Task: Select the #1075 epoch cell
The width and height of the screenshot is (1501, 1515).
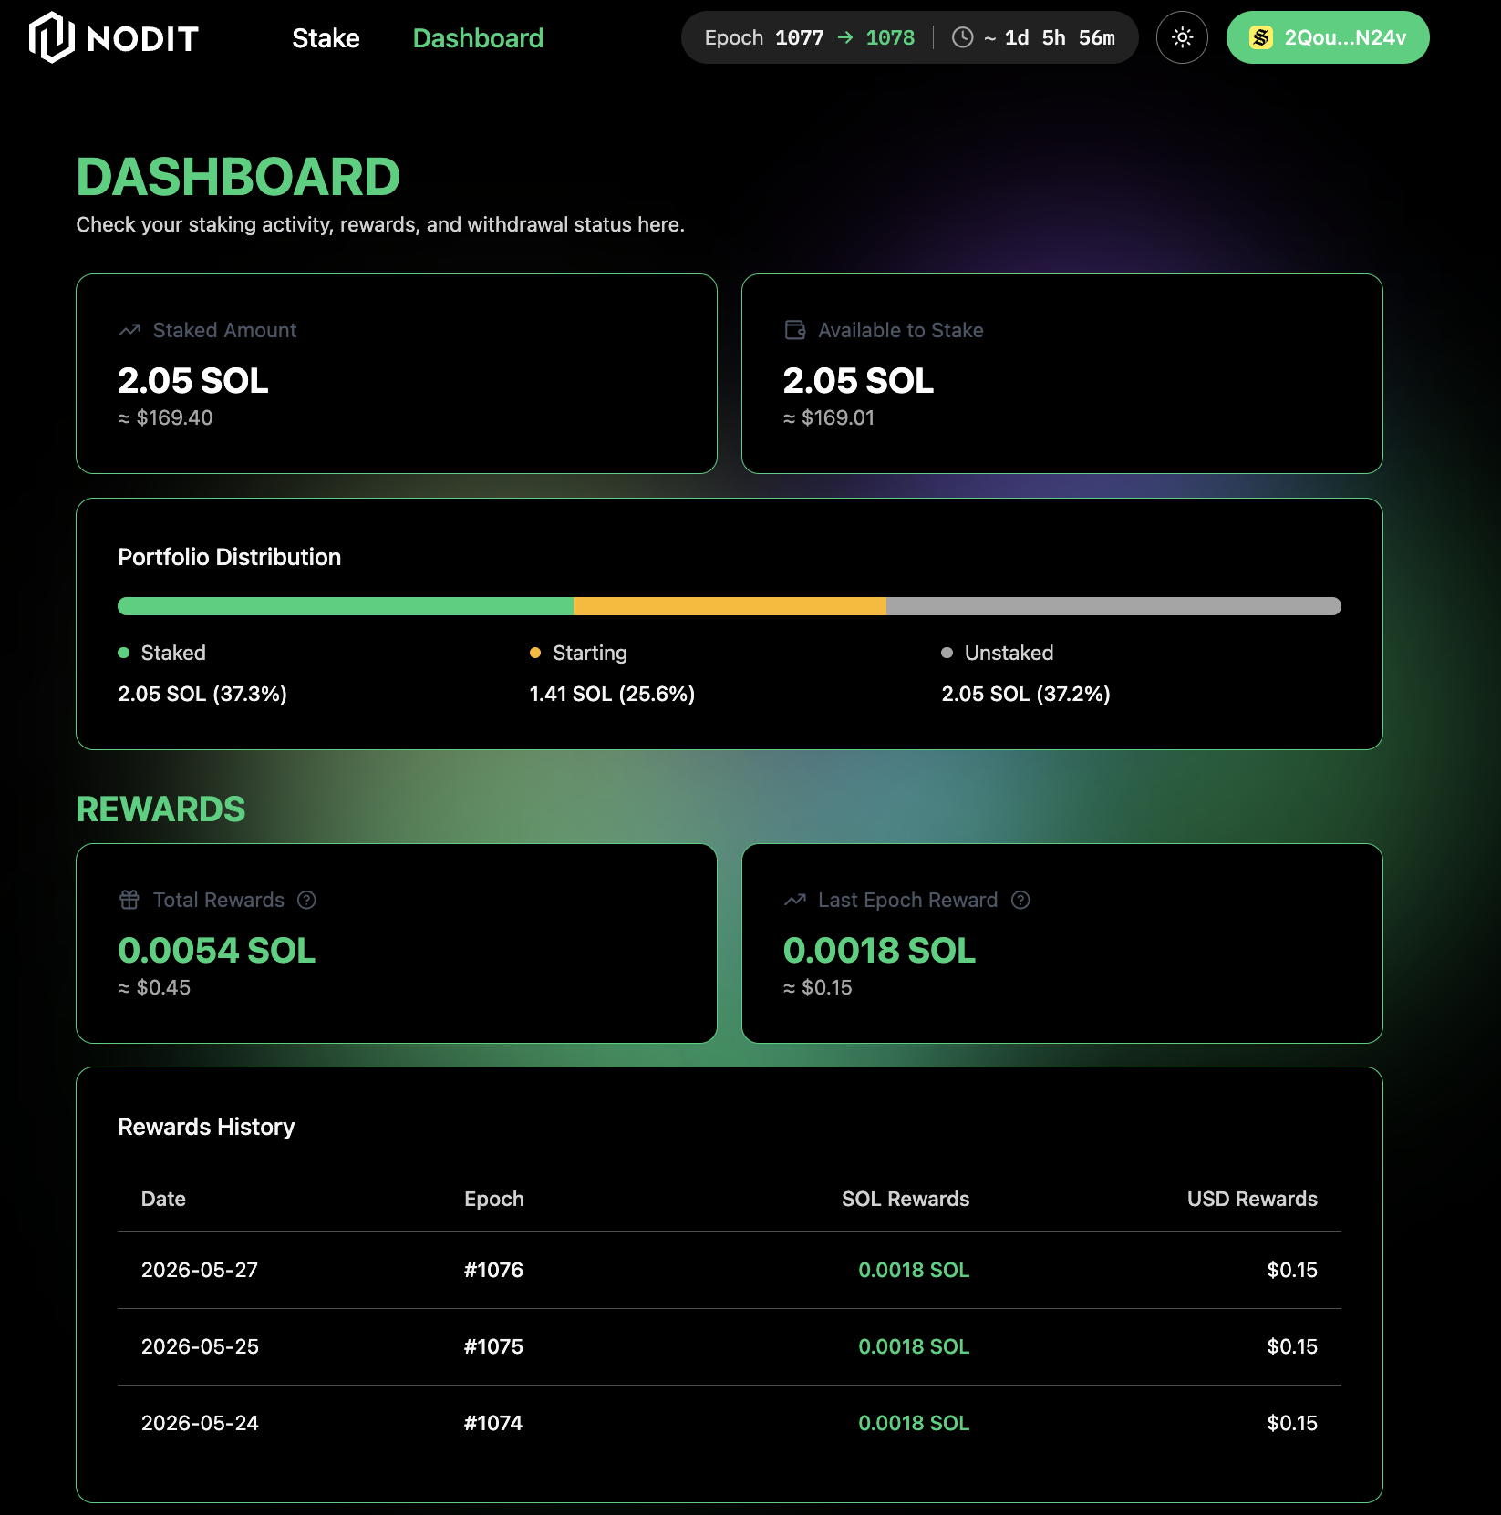Action: click(x=493, y=1346)
